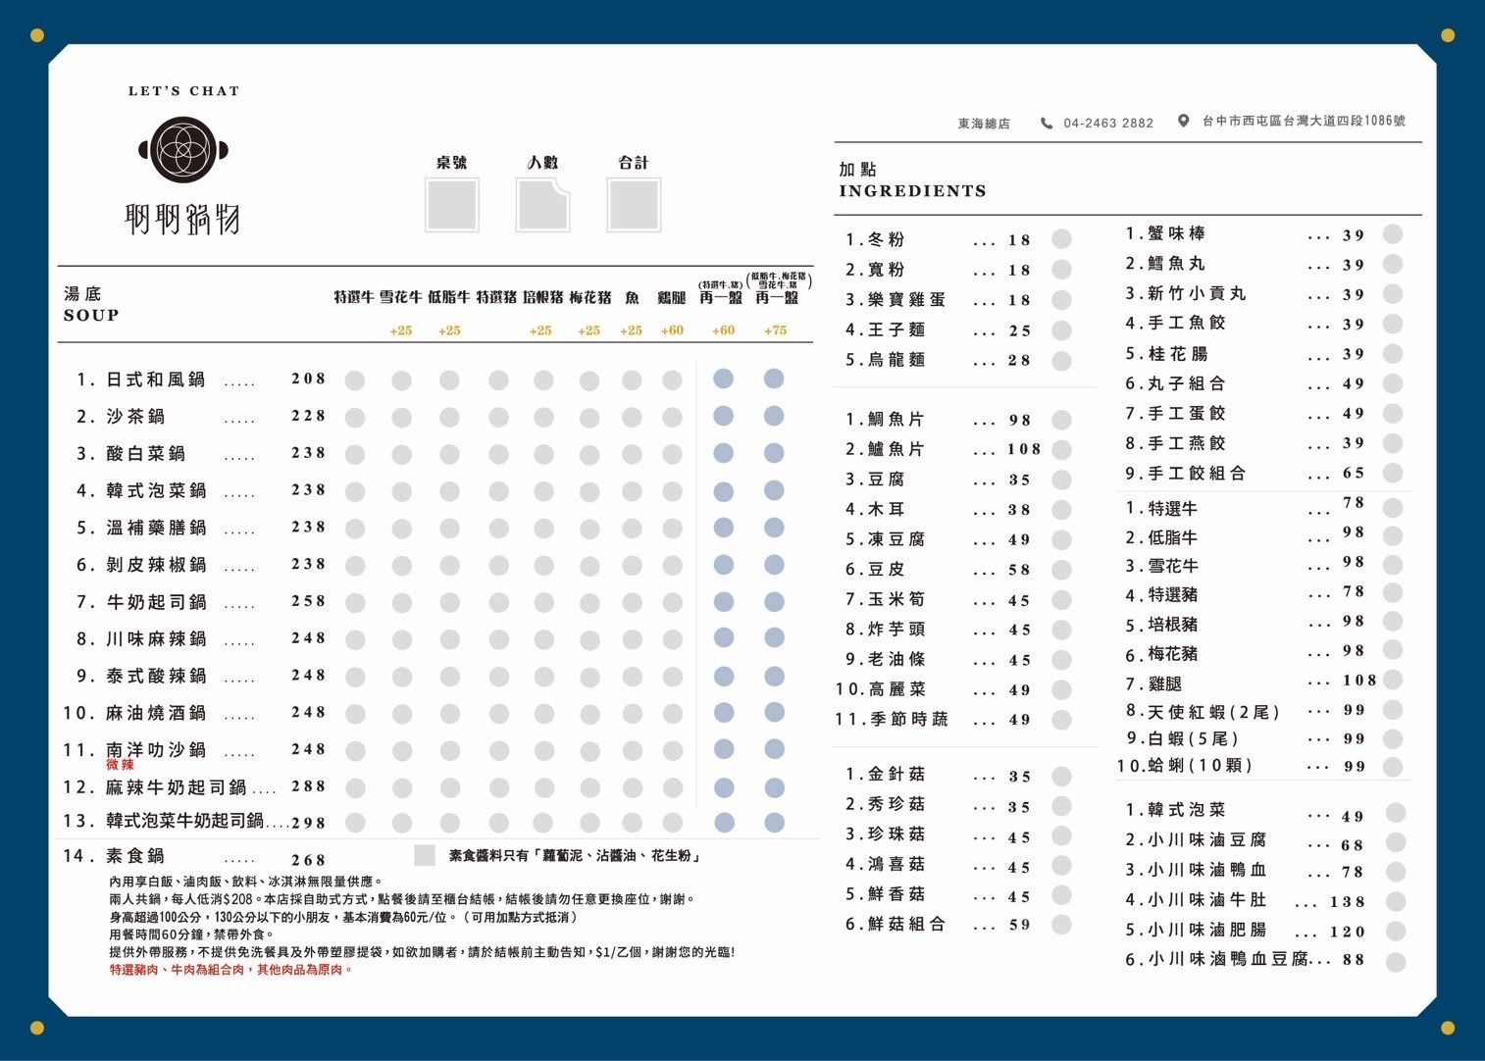Select +75 再一盤 blue circle for 麻油燒酒鍋
This screenshot has width=1485, height=1061.
point(774,712)
